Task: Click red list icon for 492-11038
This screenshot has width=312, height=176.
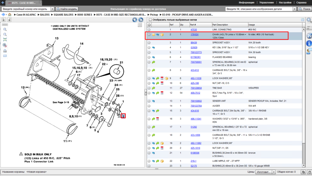Action: [x=162, y=78]
